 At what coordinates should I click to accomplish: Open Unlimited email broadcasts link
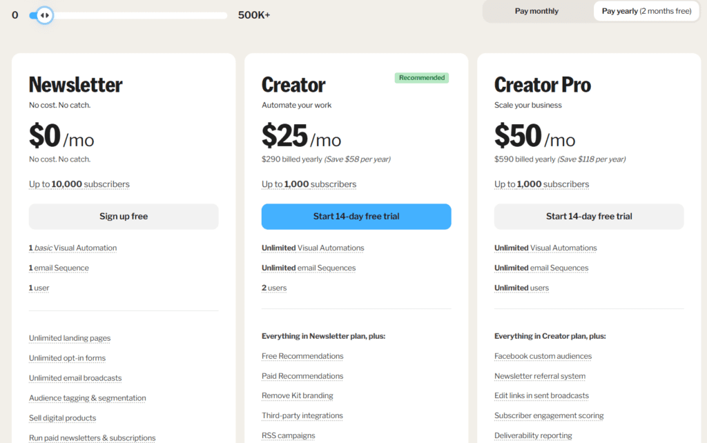[75, 378]
